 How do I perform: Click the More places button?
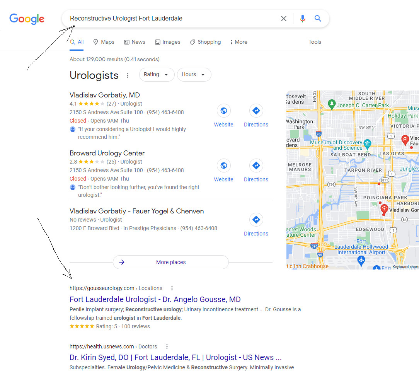[x=170, y=262]
